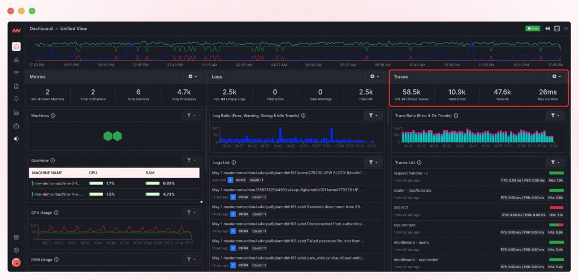Open the Traces List filter dropdown
This screenshot has width=579, height=280.
tap(555, 162)
